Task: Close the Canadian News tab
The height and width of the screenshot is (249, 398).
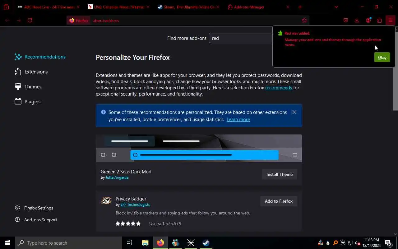Action: click(148, 7)
